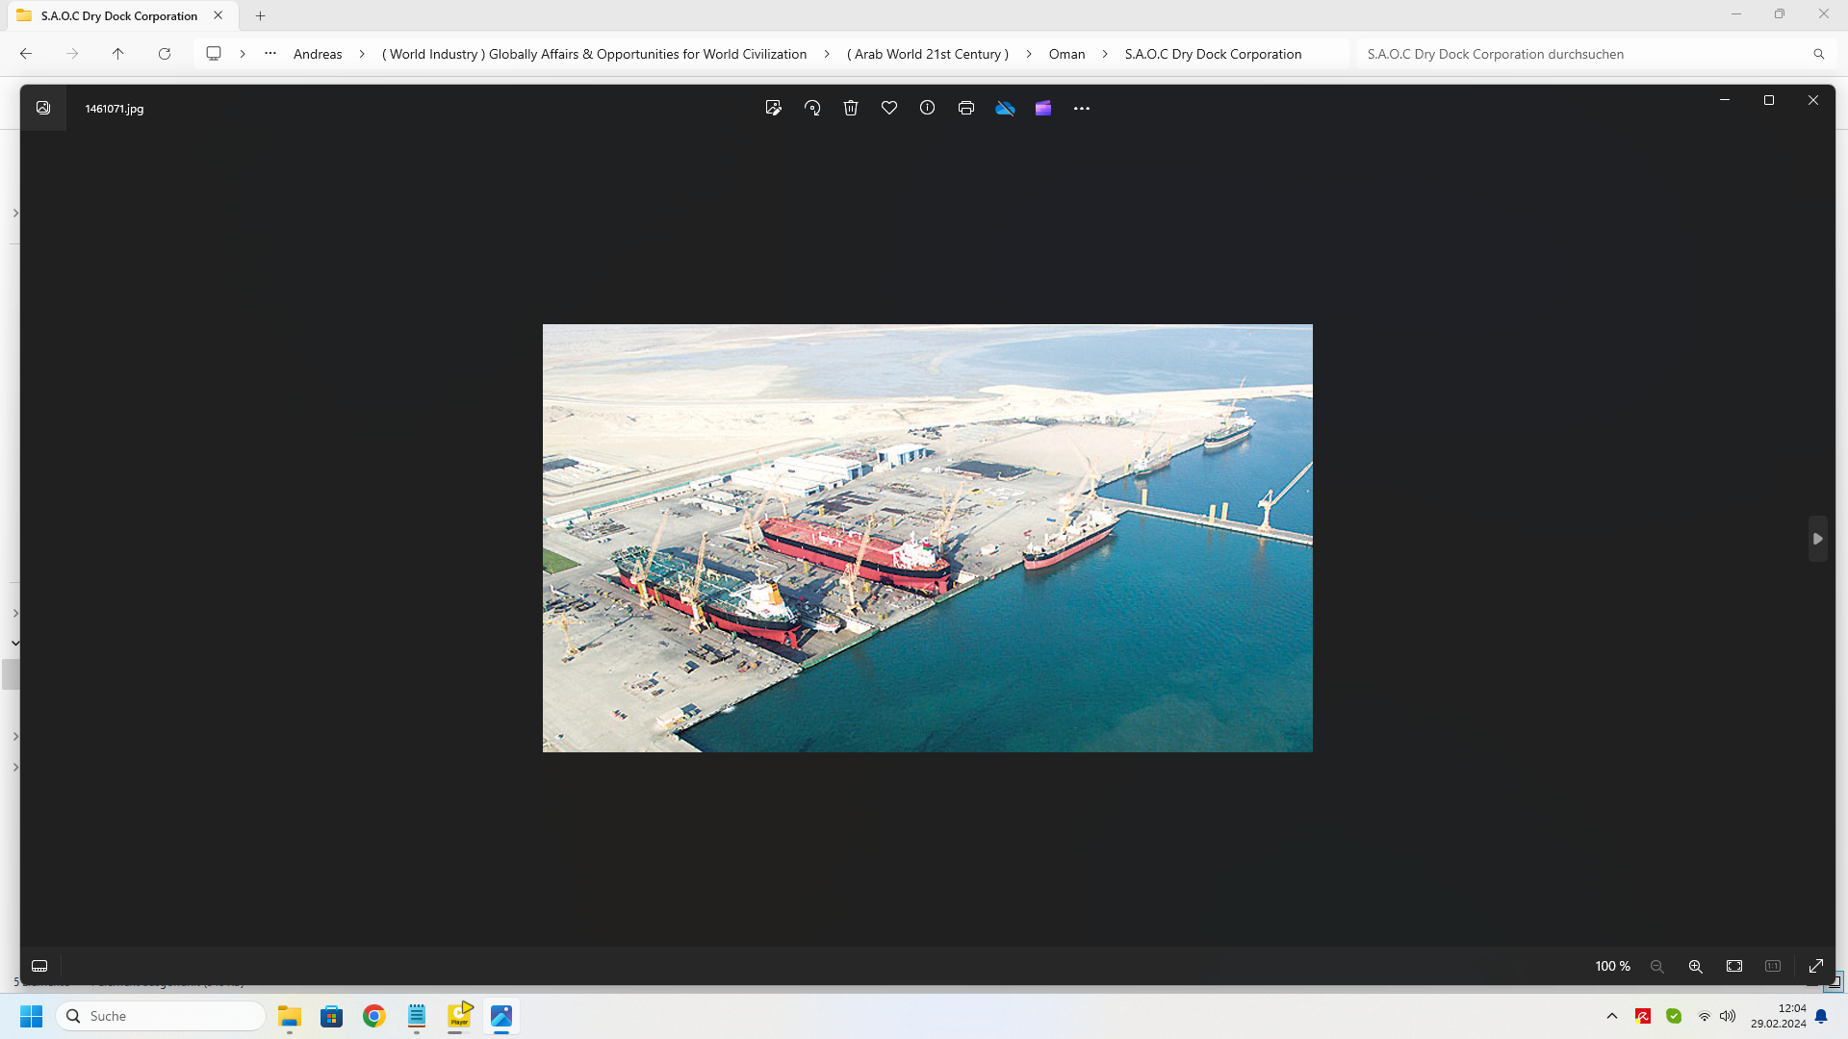Expand the chevron after World Civilization breadcrumb
The height and width of the screenshot is (1039, 1848).
coord(827,54)
